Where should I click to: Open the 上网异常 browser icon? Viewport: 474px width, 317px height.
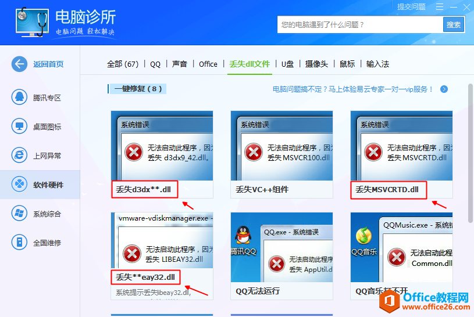click(19, 155)
